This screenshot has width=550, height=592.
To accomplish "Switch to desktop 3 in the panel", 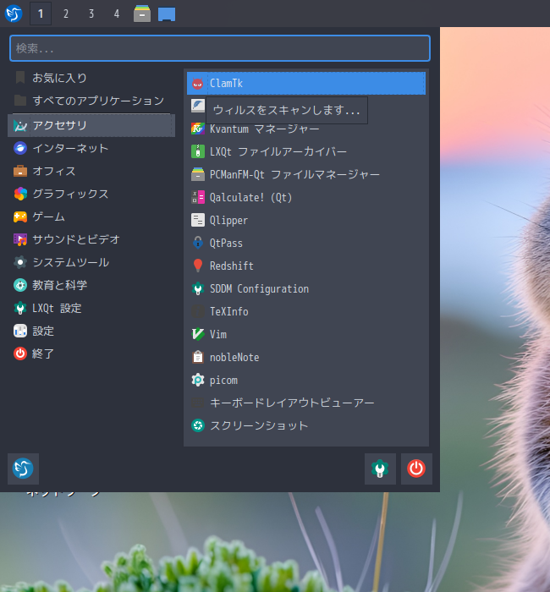I will tap(91, 14).
